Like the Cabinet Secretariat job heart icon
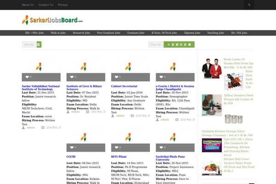 (x=116, y=77)
